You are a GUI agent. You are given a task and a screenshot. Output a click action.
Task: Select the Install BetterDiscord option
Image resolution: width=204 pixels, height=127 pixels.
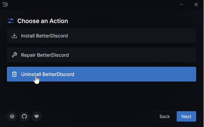(44, 36)
